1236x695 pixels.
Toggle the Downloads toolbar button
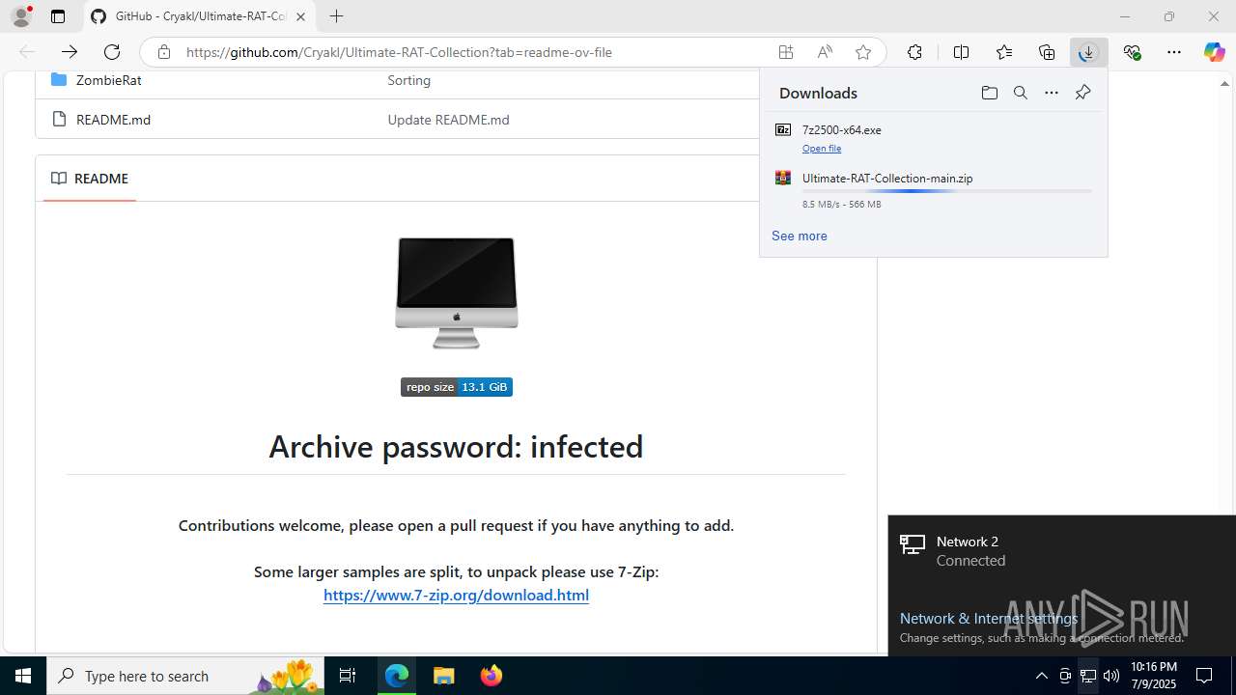(x=1088, y=52)
